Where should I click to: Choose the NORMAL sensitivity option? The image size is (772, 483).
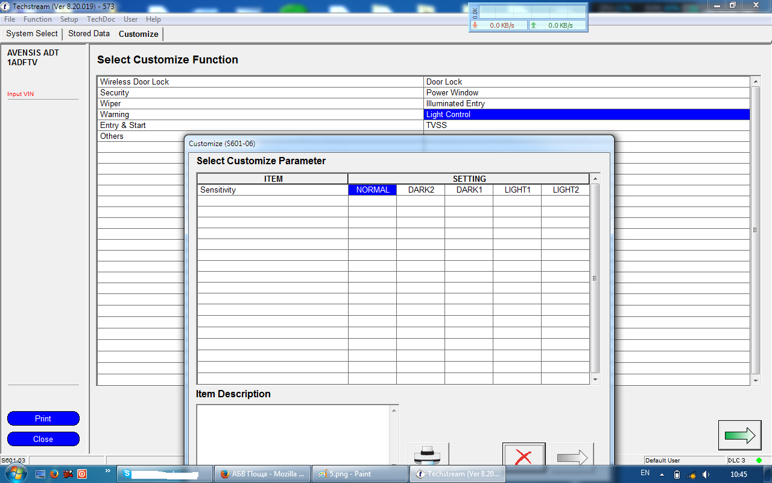[x=372, y=190]
